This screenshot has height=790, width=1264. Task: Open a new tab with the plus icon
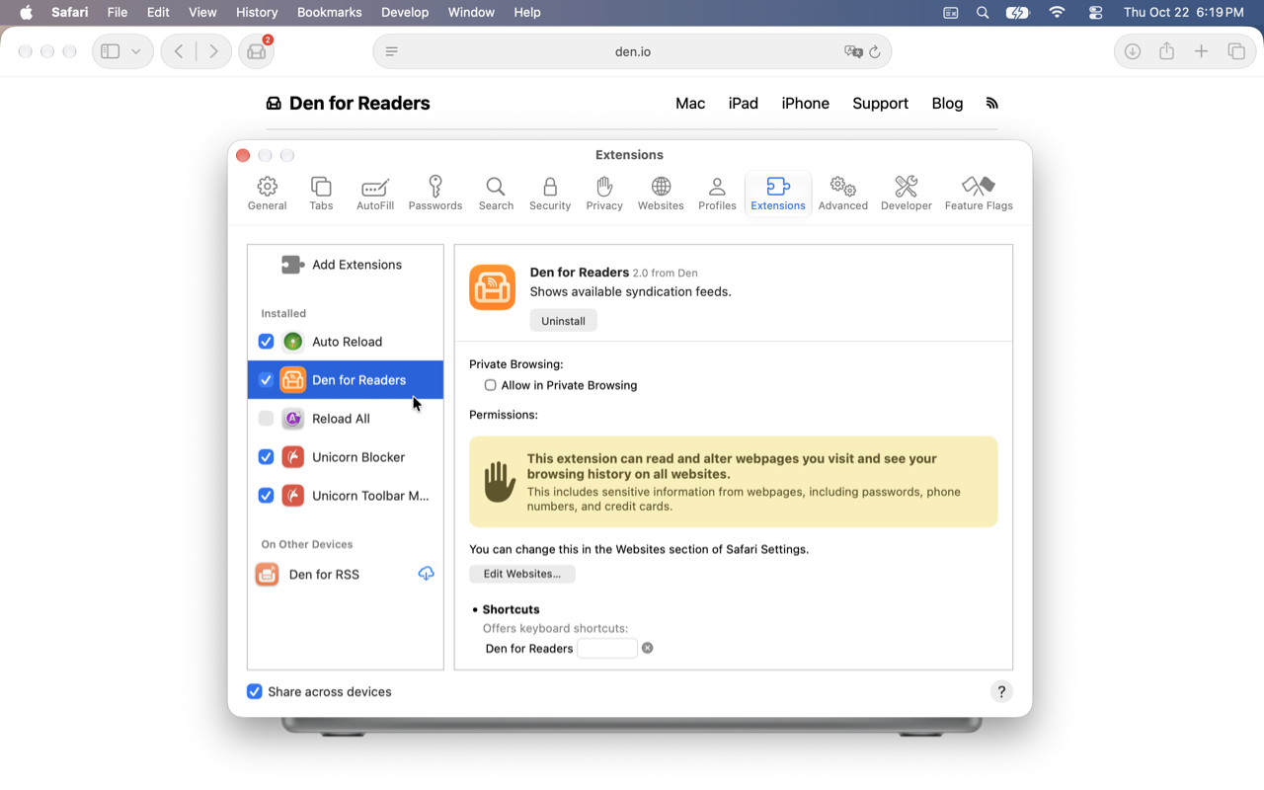1201,51
